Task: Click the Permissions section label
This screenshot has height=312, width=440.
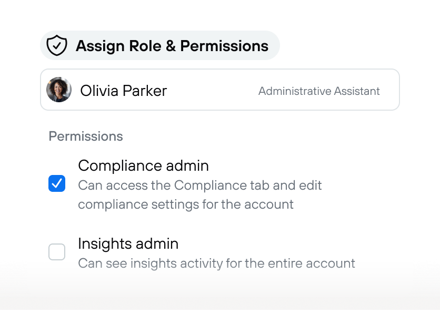Action: tap(86, 136)
